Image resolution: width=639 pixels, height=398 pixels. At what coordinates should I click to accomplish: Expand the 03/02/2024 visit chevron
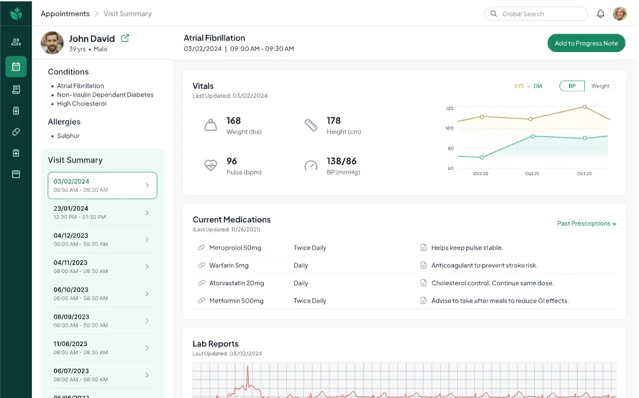coord(147,185)
